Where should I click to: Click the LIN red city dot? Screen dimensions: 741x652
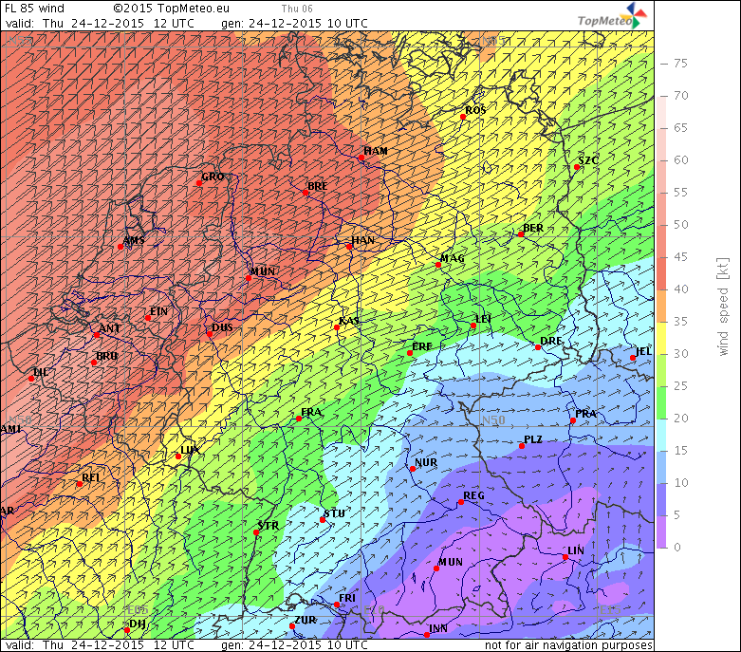pos(565,557)
